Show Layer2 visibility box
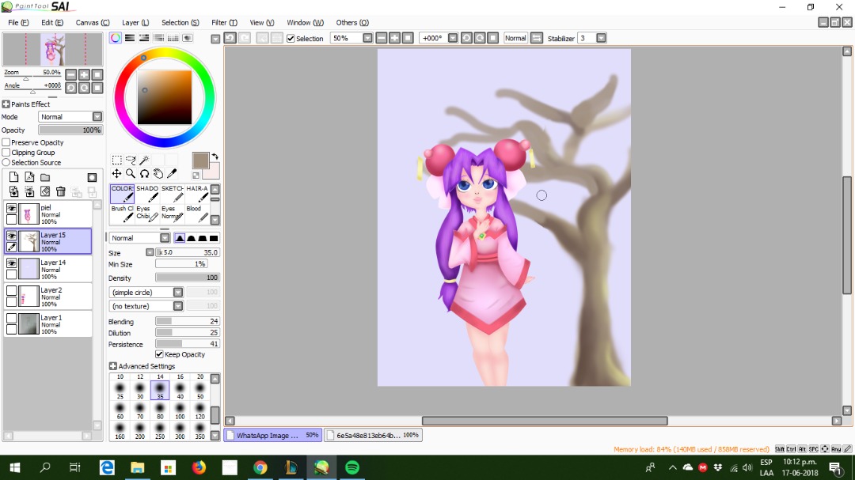Image resolution: width=855 pixels, height=480 pixels. [11, 292]
